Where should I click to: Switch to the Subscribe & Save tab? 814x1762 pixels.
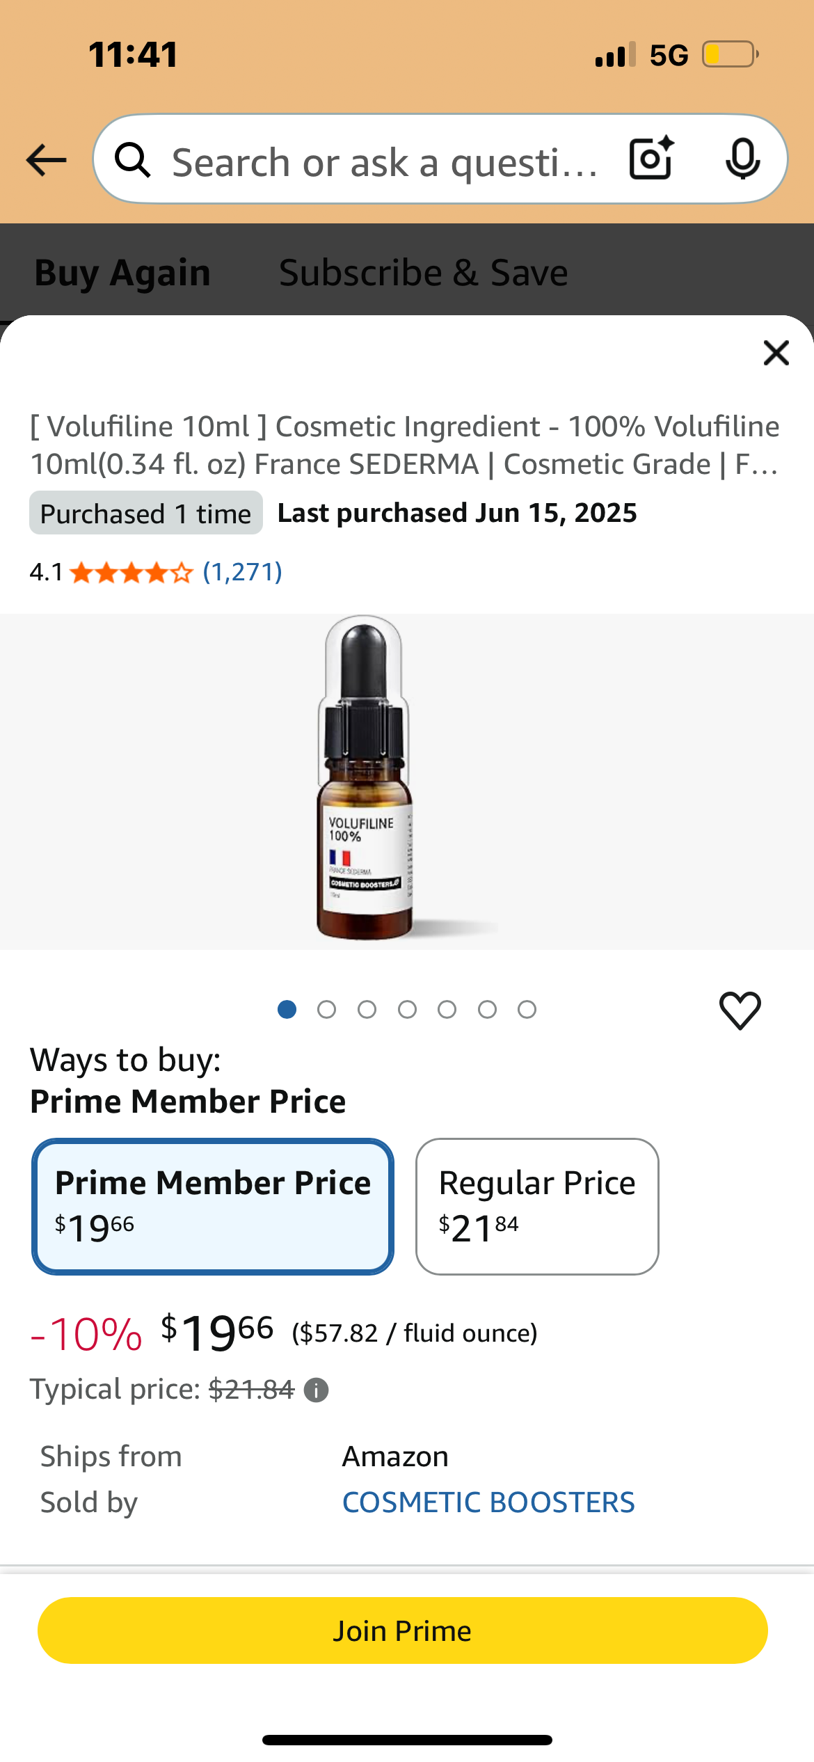point(423,272)
